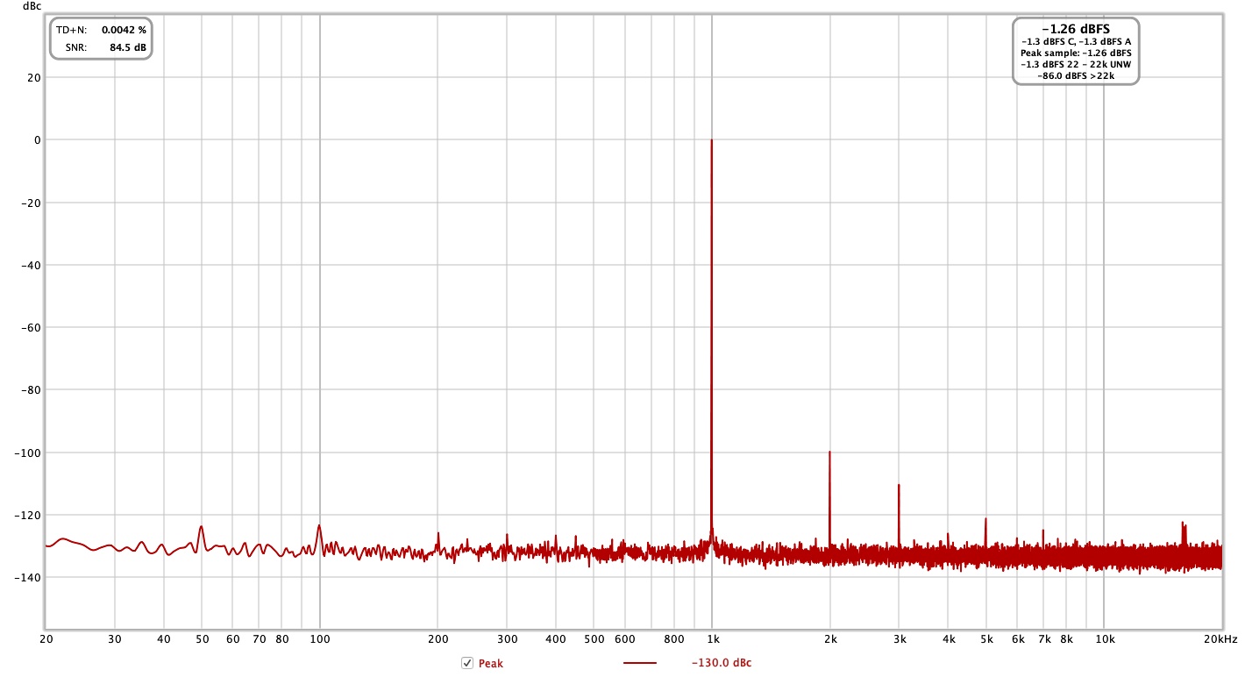Click the red trace line swatch in legend
Viewport: 1245px width, 677px height.
(x=640, y=663)
